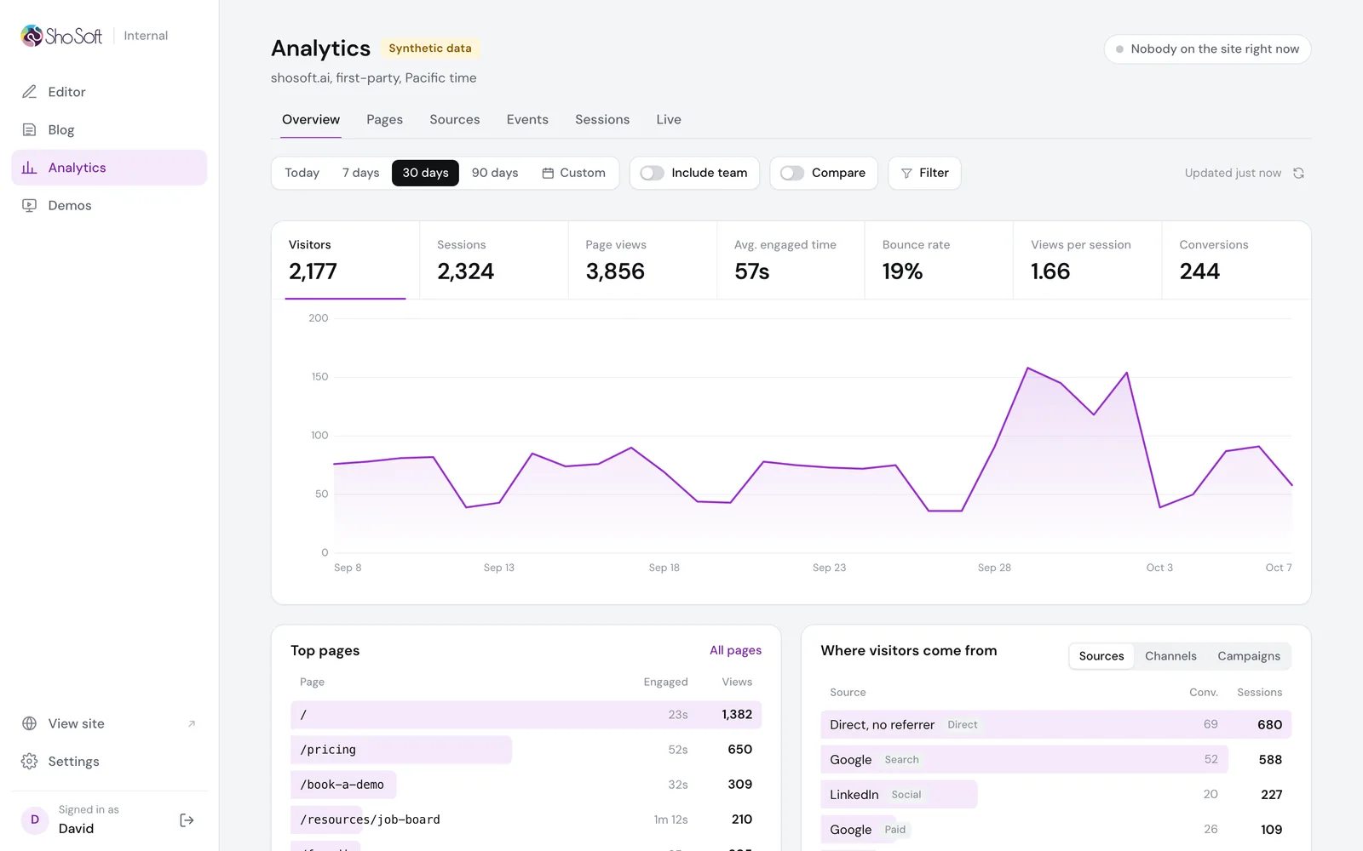The height and width of the screenshot is (851, 1363).
Task: Switch to the Sources tab in top navigation
Action: point(455,120)
